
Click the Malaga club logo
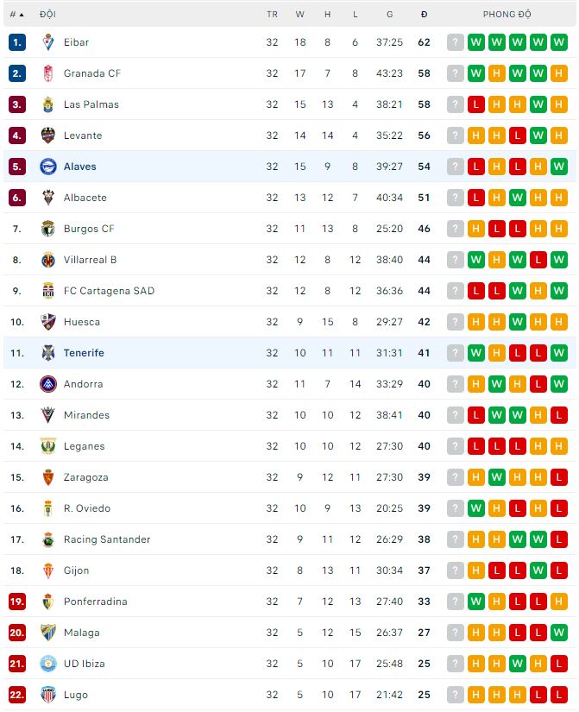point(47,633)
